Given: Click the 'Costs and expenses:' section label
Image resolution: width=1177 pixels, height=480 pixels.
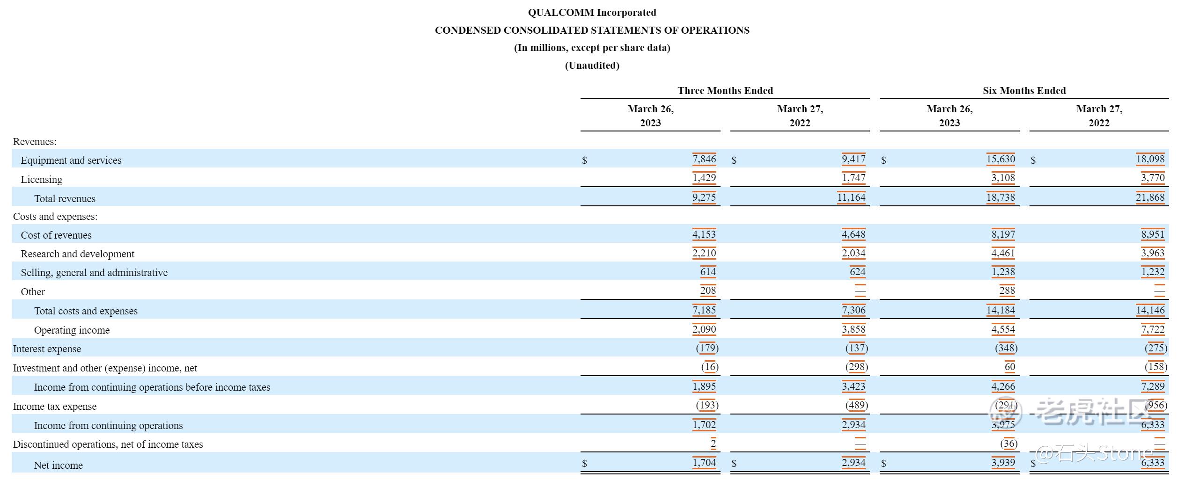Looking at the screenshot, I should point(55,217).
